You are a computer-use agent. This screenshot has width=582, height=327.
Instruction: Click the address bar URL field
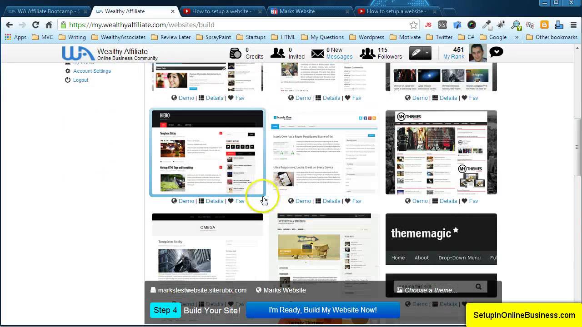(232, 25)
